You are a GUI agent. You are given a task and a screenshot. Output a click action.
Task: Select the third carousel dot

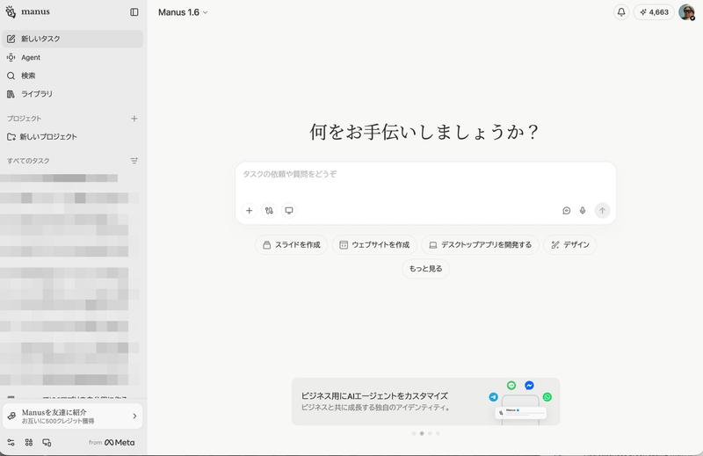point(430,433)
